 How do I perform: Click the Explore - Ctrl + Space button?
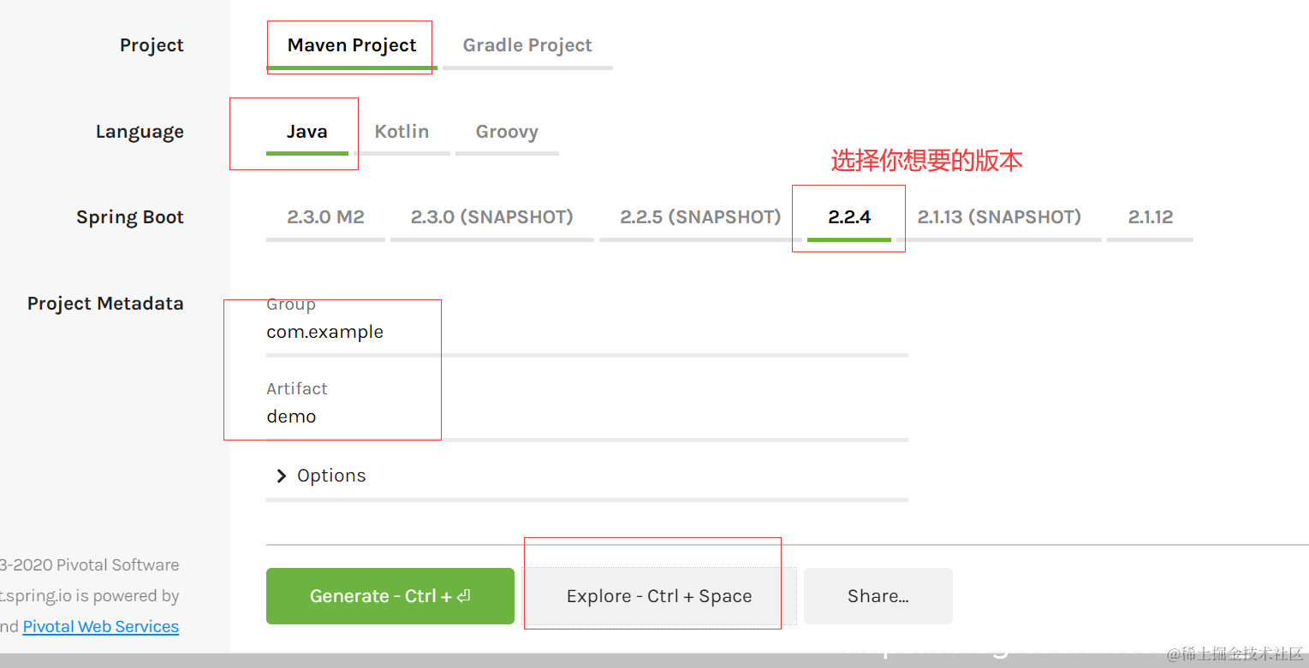pyautogui.click(x=659, y=596)
